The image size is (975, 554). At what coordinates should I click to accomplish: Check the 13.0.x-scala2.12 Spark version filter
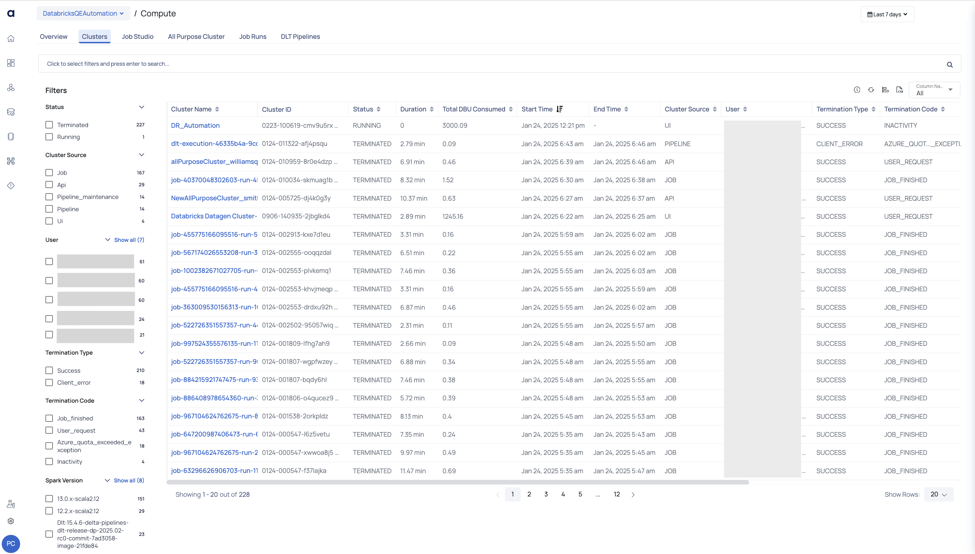(49, 498)
